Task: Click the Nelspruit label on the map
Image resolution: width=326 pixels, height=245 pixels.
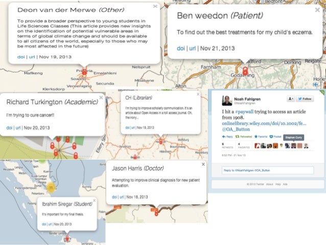Action: [141, 67]
